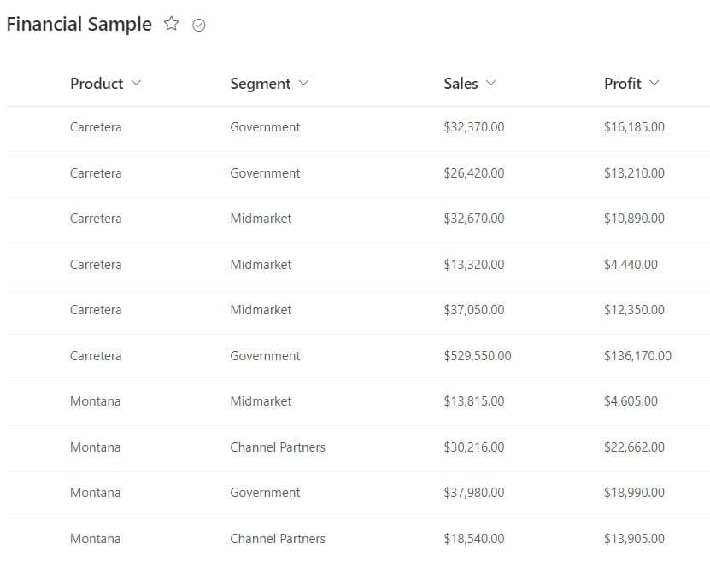Select Government in the $37,980.00 sales row
The image size is (710, 561).
265,492
